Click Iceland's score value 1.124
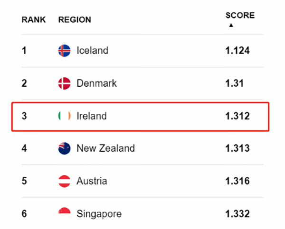Screen dimensions: 285x229 tap(237, 50)
